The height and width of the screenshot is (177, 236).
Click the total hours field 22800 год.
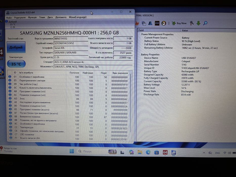123,57
